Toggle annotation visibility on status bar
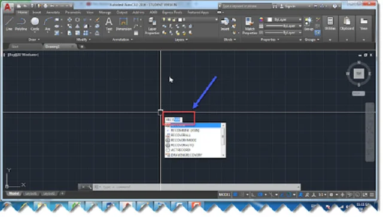Viewport: 383px width, 217px height. pos(300,194)
